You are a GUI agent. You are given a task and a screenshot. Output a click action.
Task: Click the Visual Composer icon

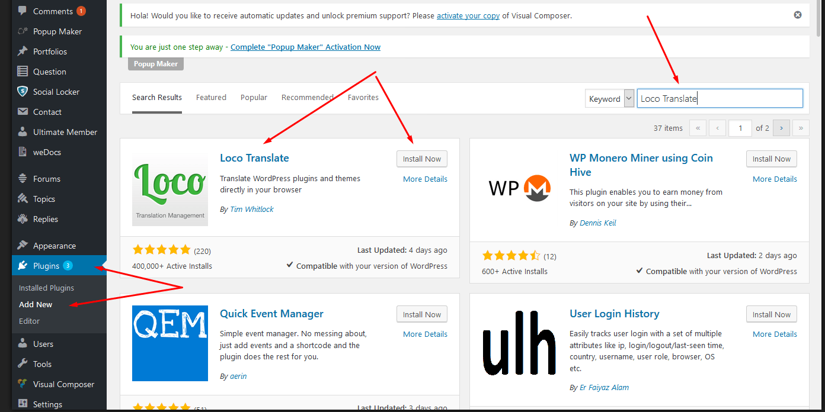pos(23,384)
